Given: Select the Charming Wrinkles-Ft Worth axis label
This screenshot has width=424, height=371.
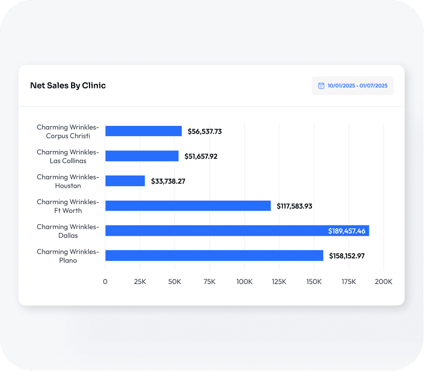Looking at the screenshot, I should tap(68, 206).
